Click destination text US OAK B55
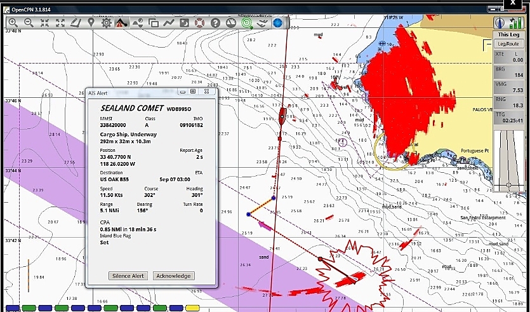Screen dimensions: 530x312 tap(114, 179)
